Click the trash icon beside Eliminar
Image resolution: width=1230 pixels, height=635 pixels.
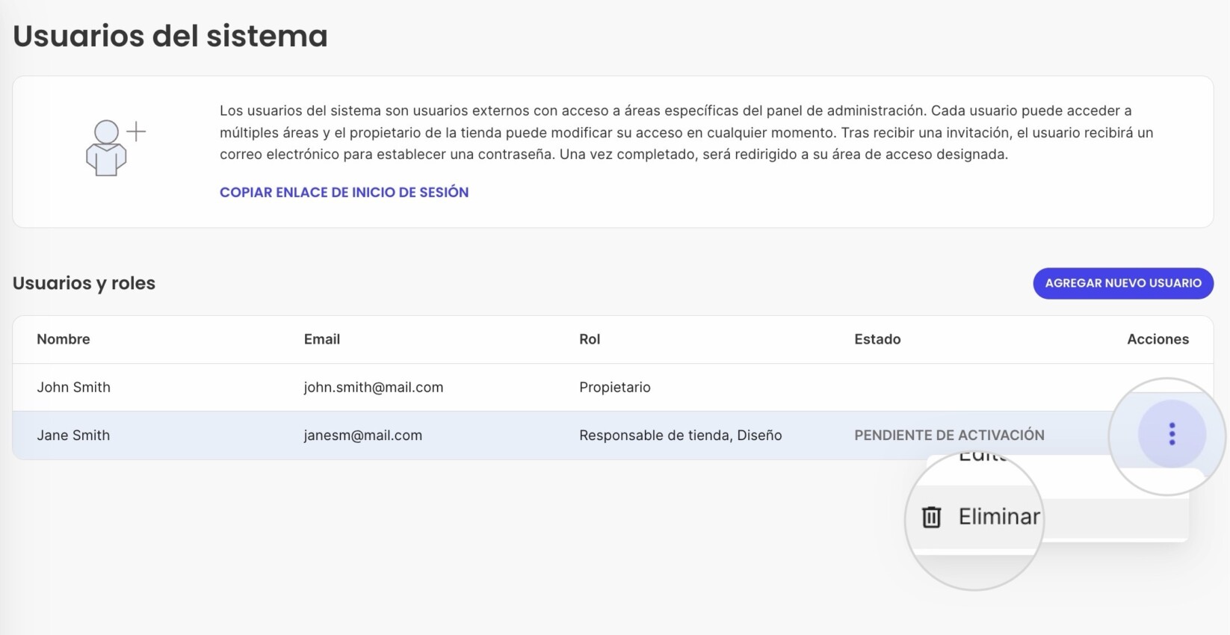pos(931,517)
